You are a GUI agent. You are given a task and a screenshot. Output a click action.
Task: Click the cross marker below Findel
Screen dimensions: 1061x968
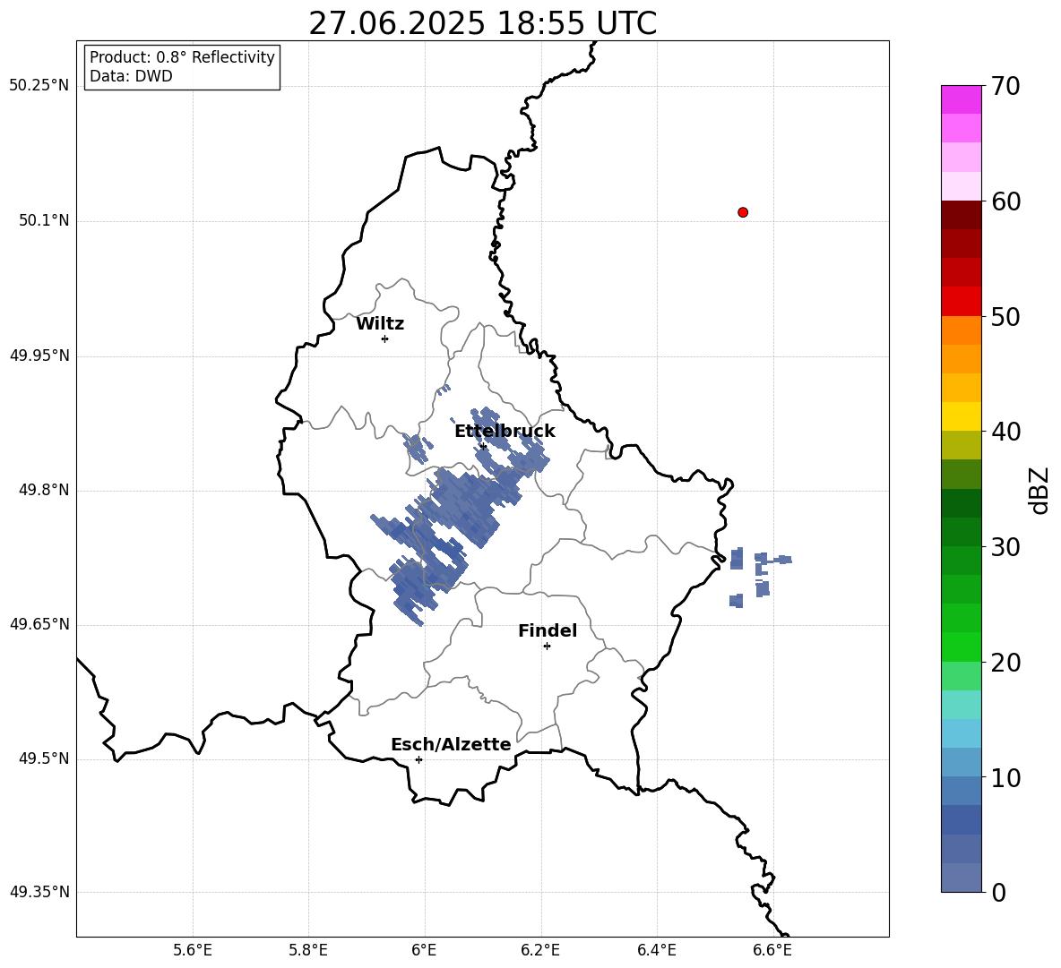tap(547, 647)
